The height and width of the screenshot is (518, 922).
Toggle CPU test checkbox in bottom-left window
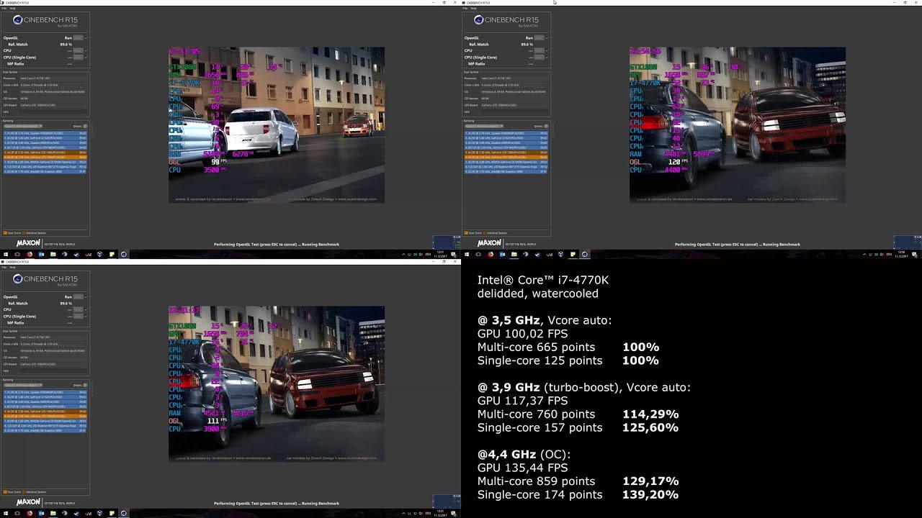click(x=86, y=309)
